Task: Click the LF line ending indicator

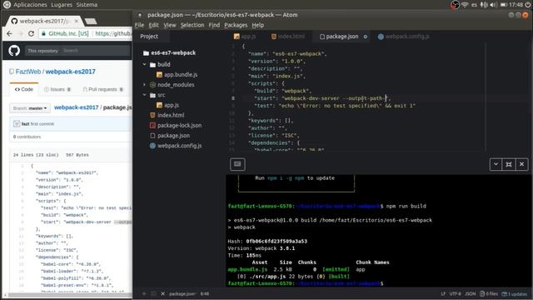Action: coord(443,294)
